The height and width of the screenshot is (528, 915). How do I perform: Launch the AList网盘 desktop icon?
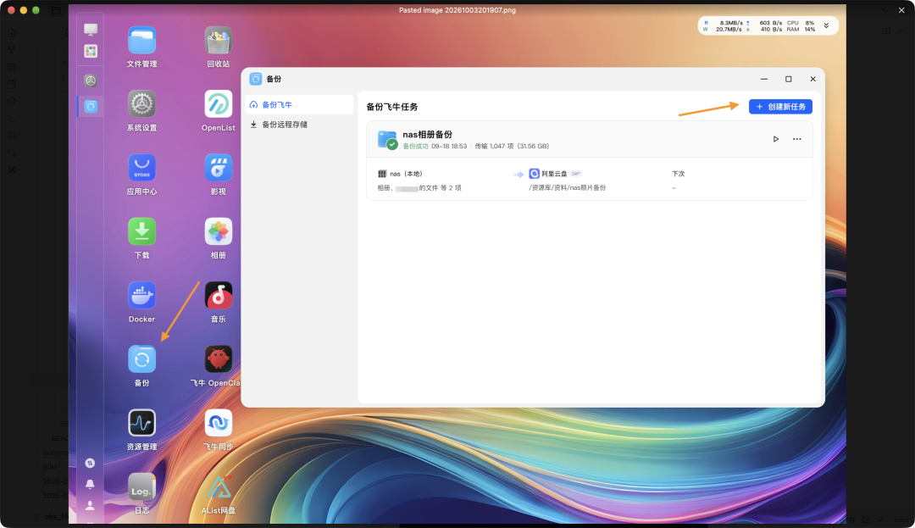[219, 487]
